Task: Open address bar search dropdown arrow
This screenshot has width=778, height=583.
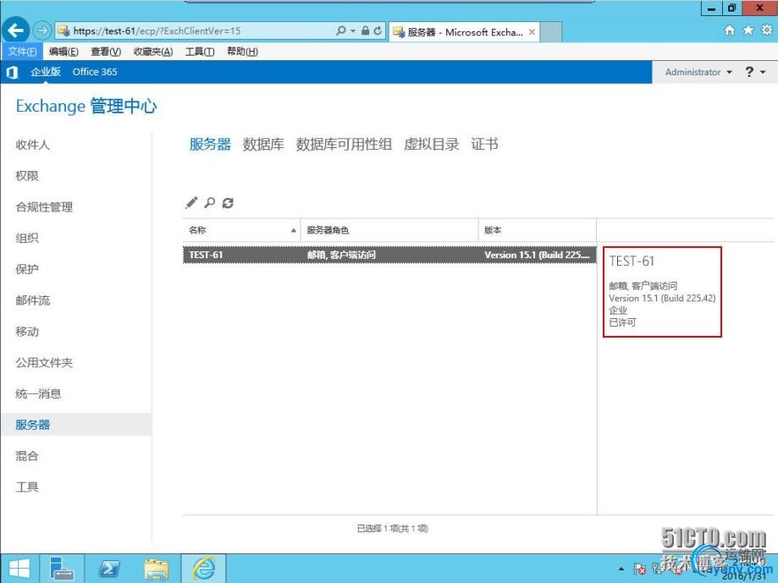Action: click(353, 30)
